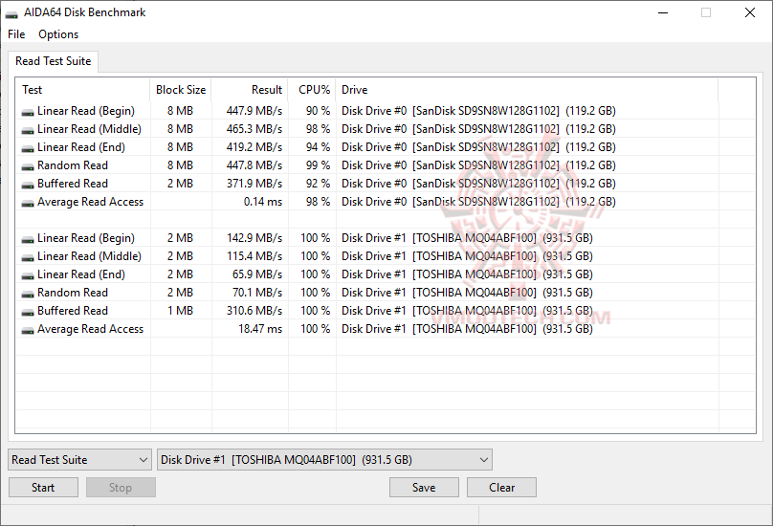Select the 142.9 MB/s result cell
Screen dimensions: 773x526
[x=254, y=238]
